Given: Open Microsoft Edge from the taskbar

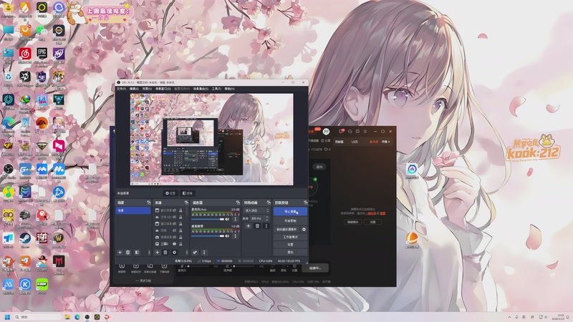Looking at the screenshot, I should tap(77, 317).
